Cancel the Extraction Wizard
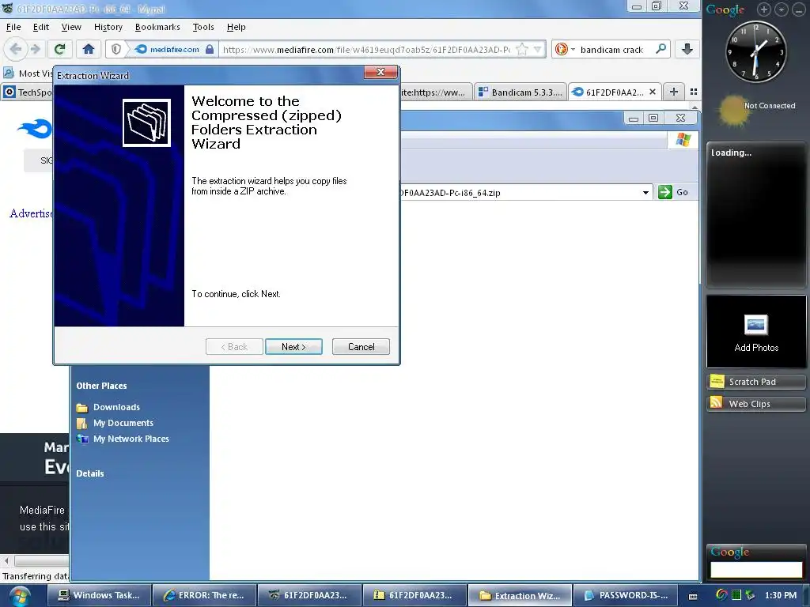The height and width of the screenshot is (607, 810). [361, 347]
